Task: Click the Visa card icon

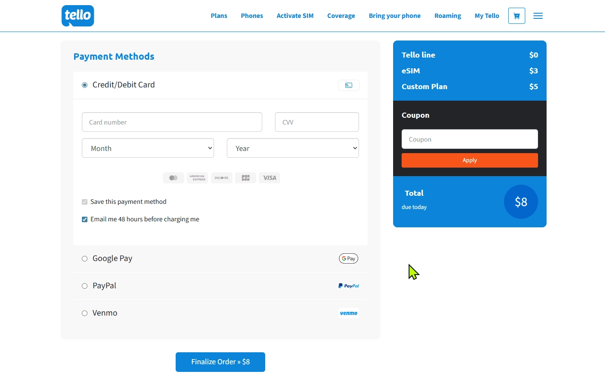Action: coord(269,178)
